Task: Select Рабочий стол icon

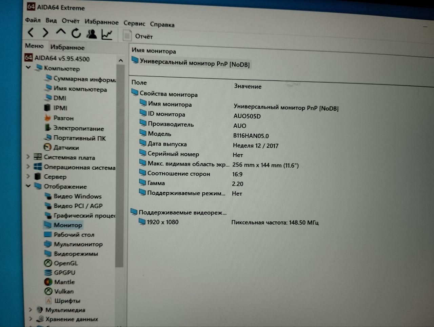Action: pyautogui.click(x=48, y=234)
